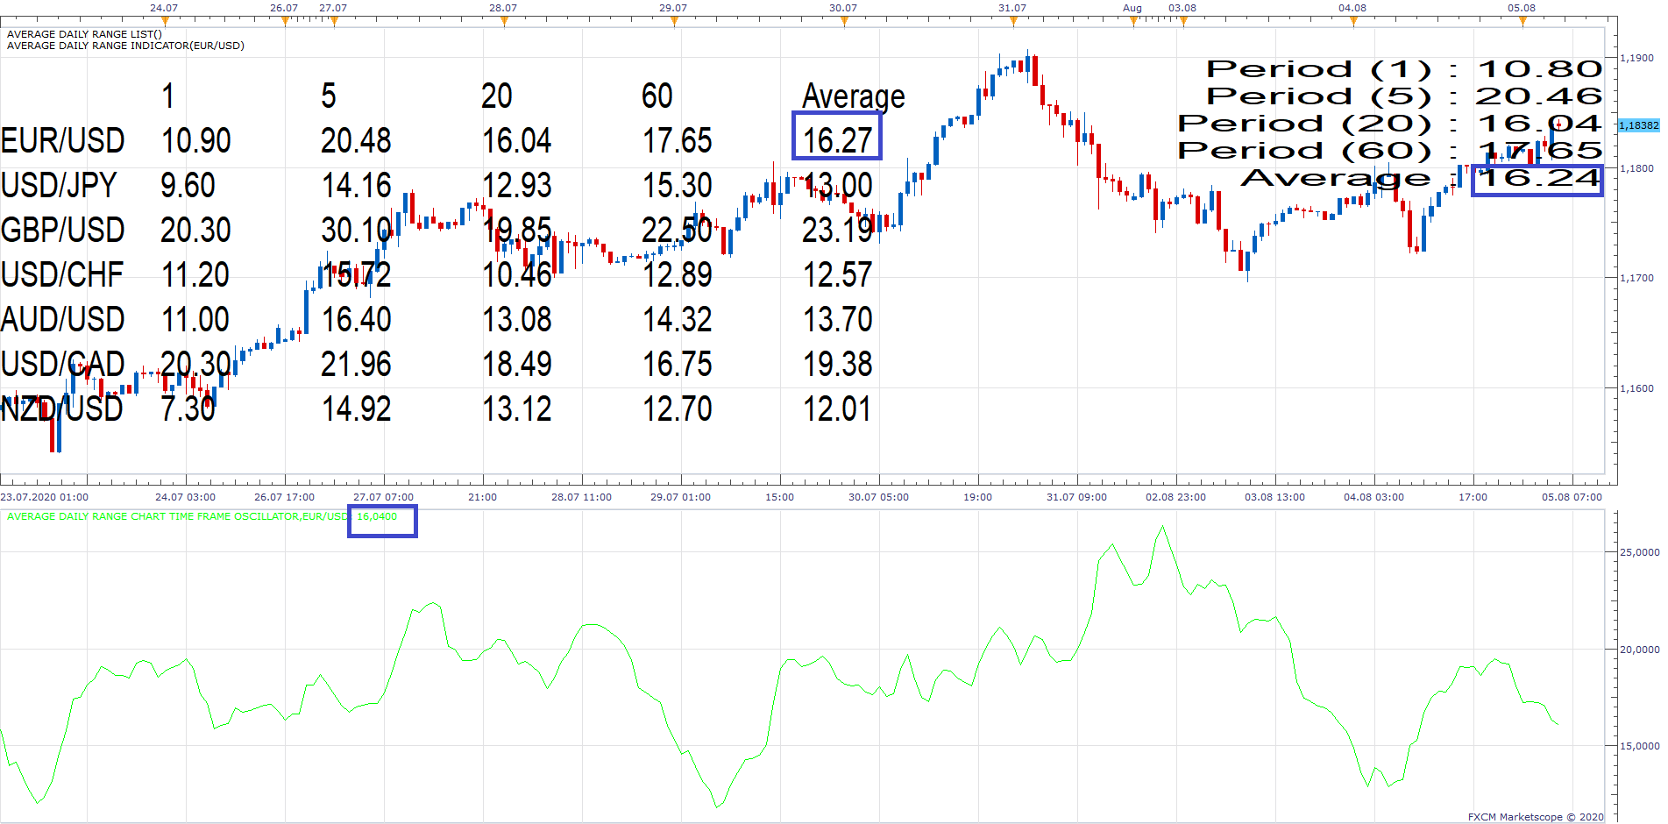Click the oscillator indicator label in lower pane

coord(177,516)
